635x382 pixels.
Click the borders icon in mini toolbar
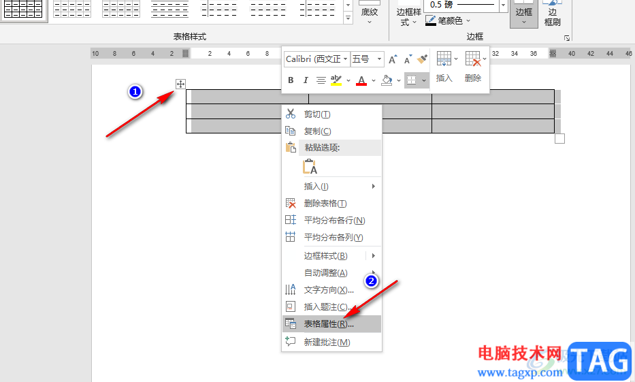tap(412, 80)
